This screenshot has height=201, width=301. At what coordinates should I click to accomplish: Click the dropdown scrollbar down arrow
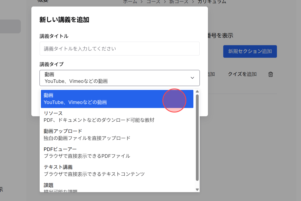click(x=197, y=189)
